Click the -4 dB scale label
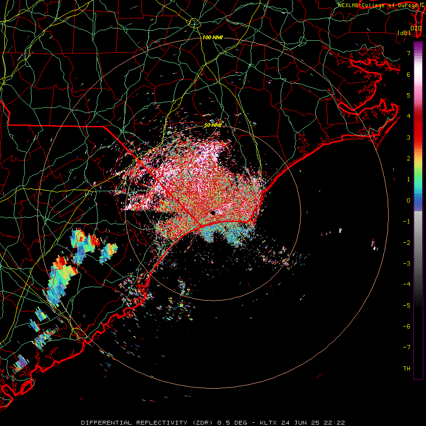Viewport: 426px width, 426px height. 407,284
